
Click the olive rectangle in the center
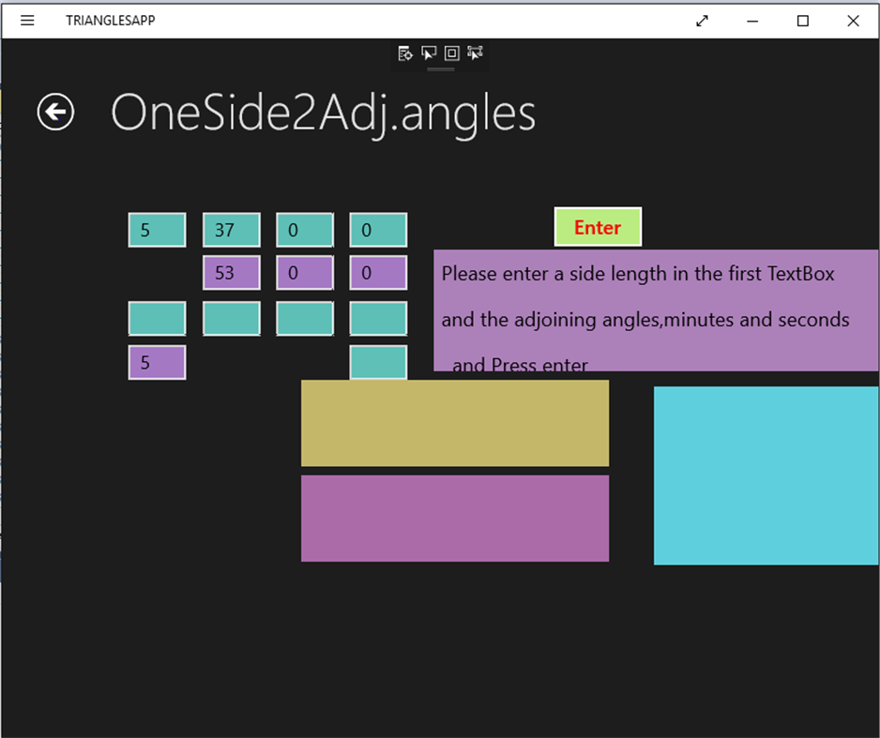click(454, 422)
